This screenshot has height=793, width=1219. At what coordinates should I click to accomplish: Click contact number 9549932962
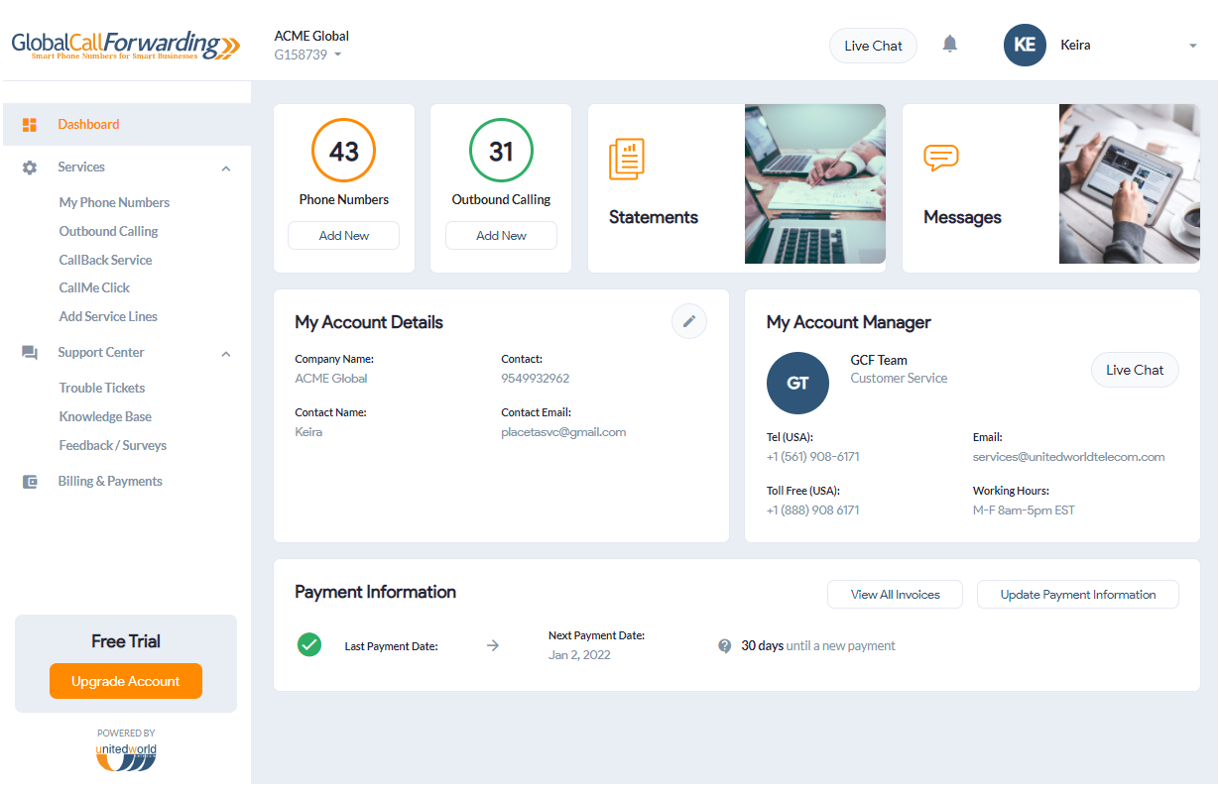coord(536,379)
